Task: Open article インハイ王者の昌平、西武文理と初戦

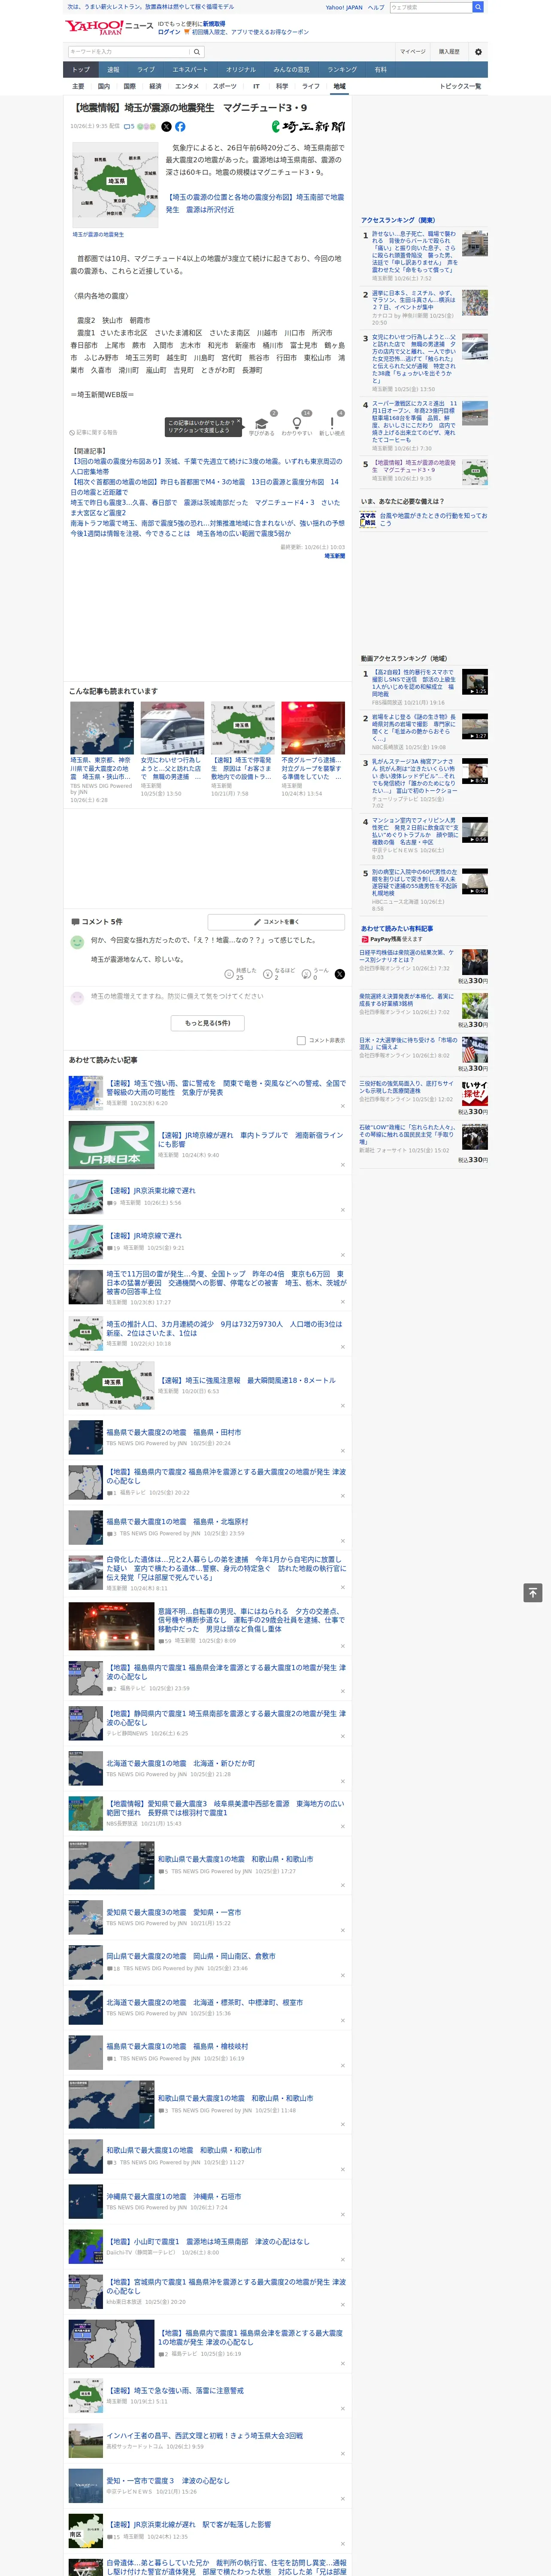Action: pyautogui.click(x=205, y=2436)
